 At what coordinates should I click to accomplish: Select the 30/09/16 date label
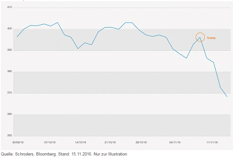pyautogui.click(x=18, y=142)
